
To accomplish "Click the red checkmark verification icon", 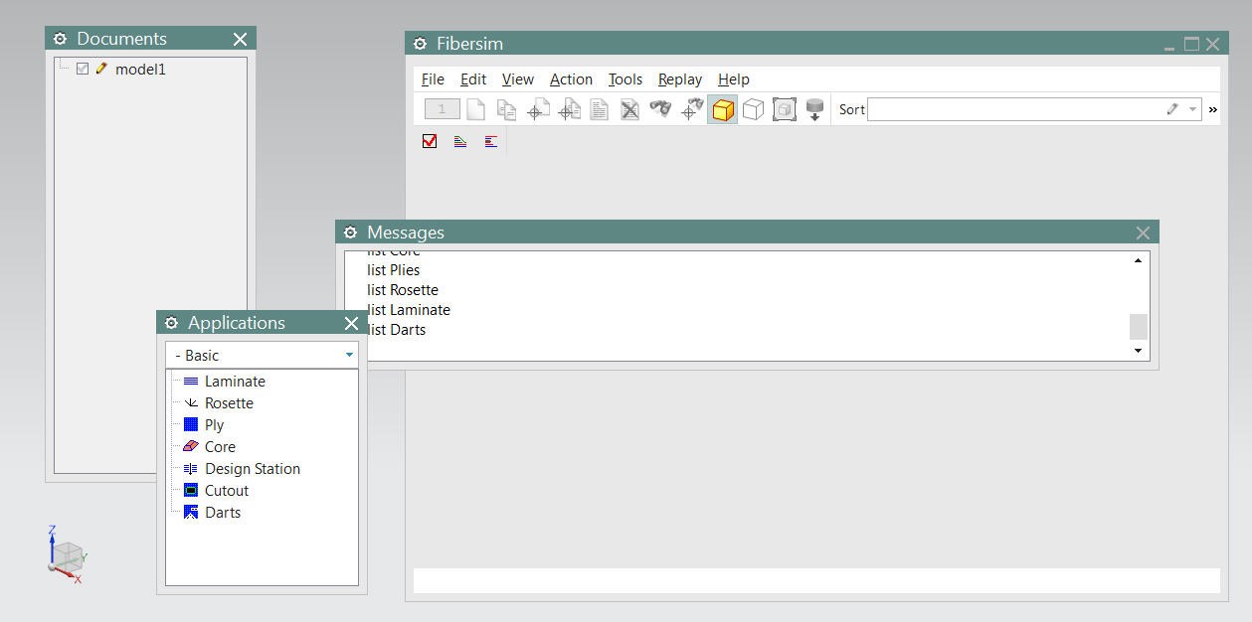I will coord(429,140).
